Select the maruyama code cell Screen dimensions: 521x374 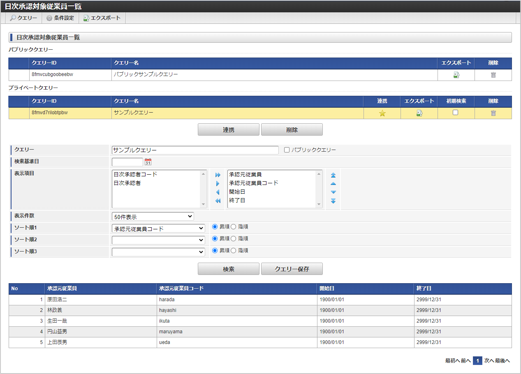(237, 332)
